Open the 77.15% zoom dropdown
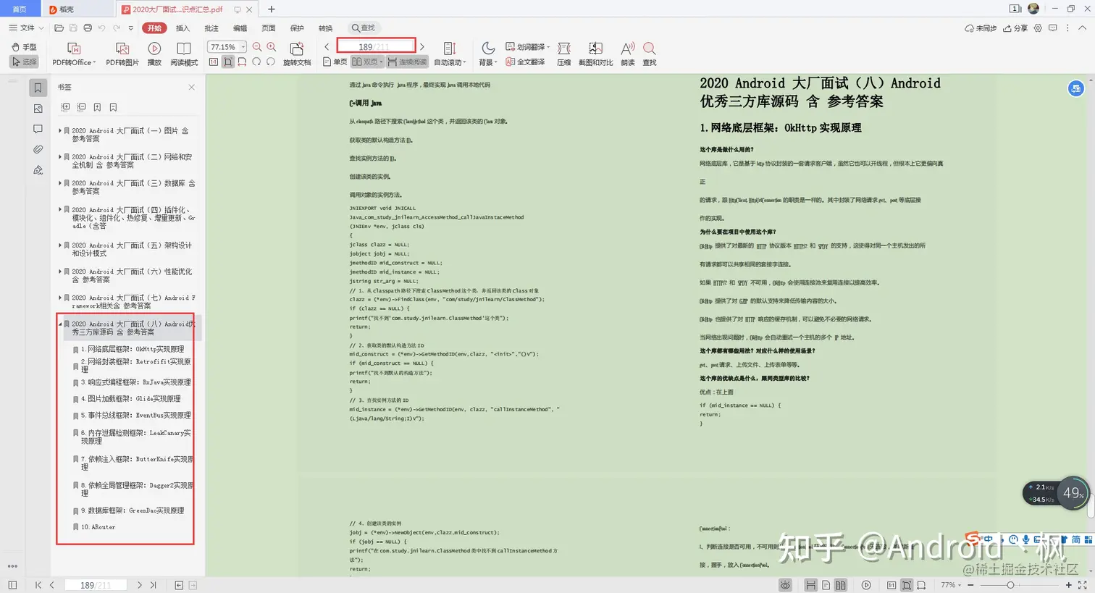The height and width of the screenshot is (593, 1095). (x=243, y=47)
